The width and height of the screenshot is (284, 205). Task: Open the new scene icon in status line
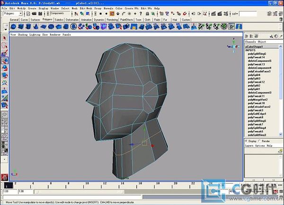28,14
